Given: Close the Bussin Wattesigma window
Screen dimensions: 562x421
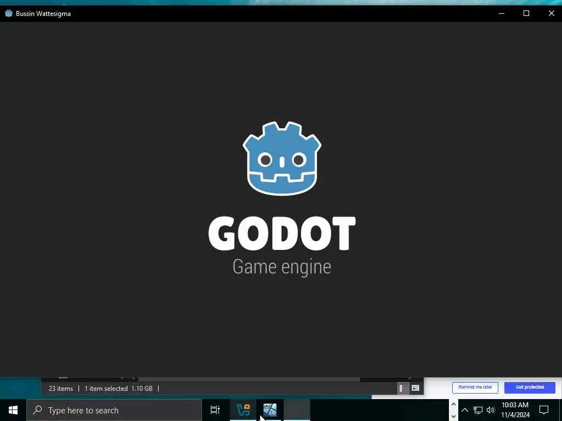Looking at the screenshot, I should [551, 14].
